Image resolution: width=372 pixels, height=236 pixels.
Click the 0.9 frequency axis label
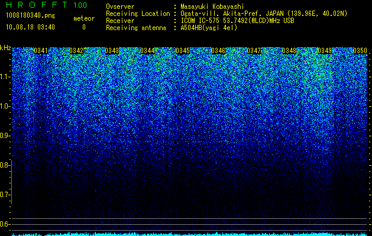tap(5, 136)
